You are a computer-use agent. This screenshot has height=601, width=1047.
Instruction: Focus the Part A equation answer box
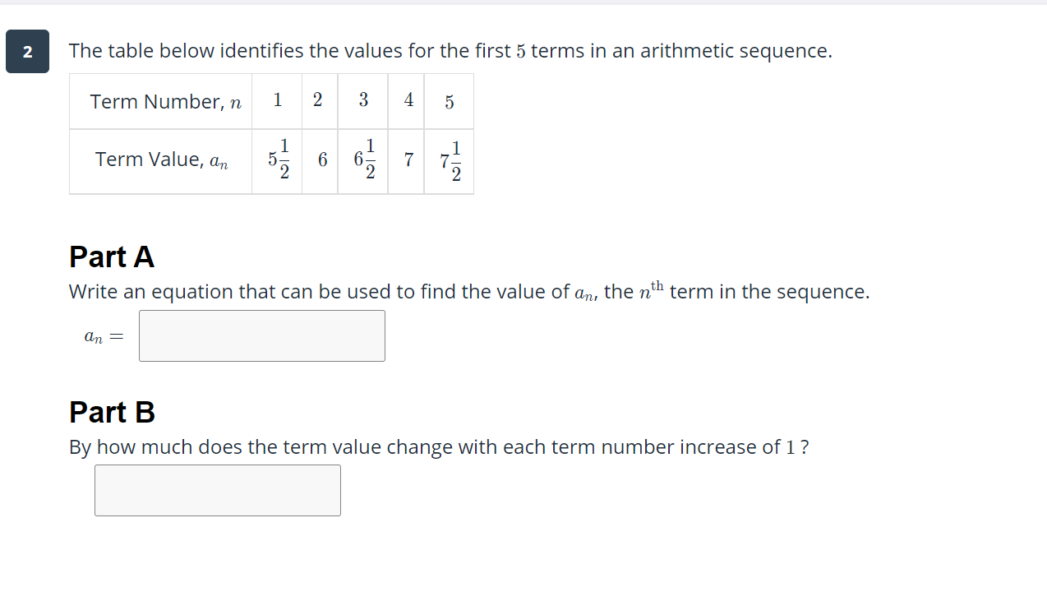tap(262, 335)
